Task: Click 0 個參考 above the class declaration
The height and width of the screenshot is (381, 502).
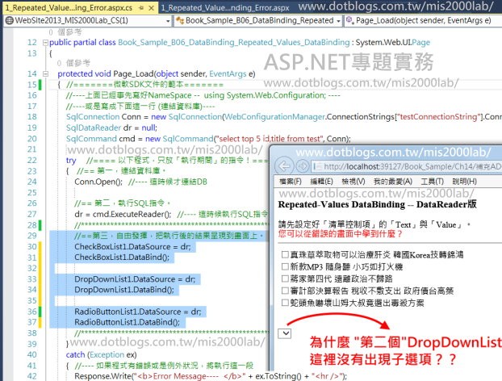Action: pos(65,32)
